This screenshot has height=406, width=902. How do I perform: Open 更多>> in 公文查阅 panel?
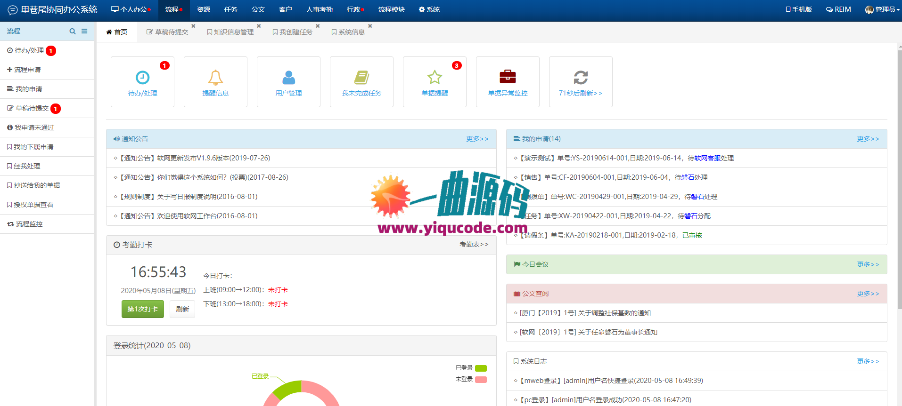pyautogui.click(x=868, y=294)
